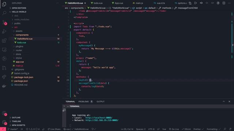Close the bottom terminal panel
Image resolution: width=234 pixels, height=131 pixels.
click(x=229, y=102)
